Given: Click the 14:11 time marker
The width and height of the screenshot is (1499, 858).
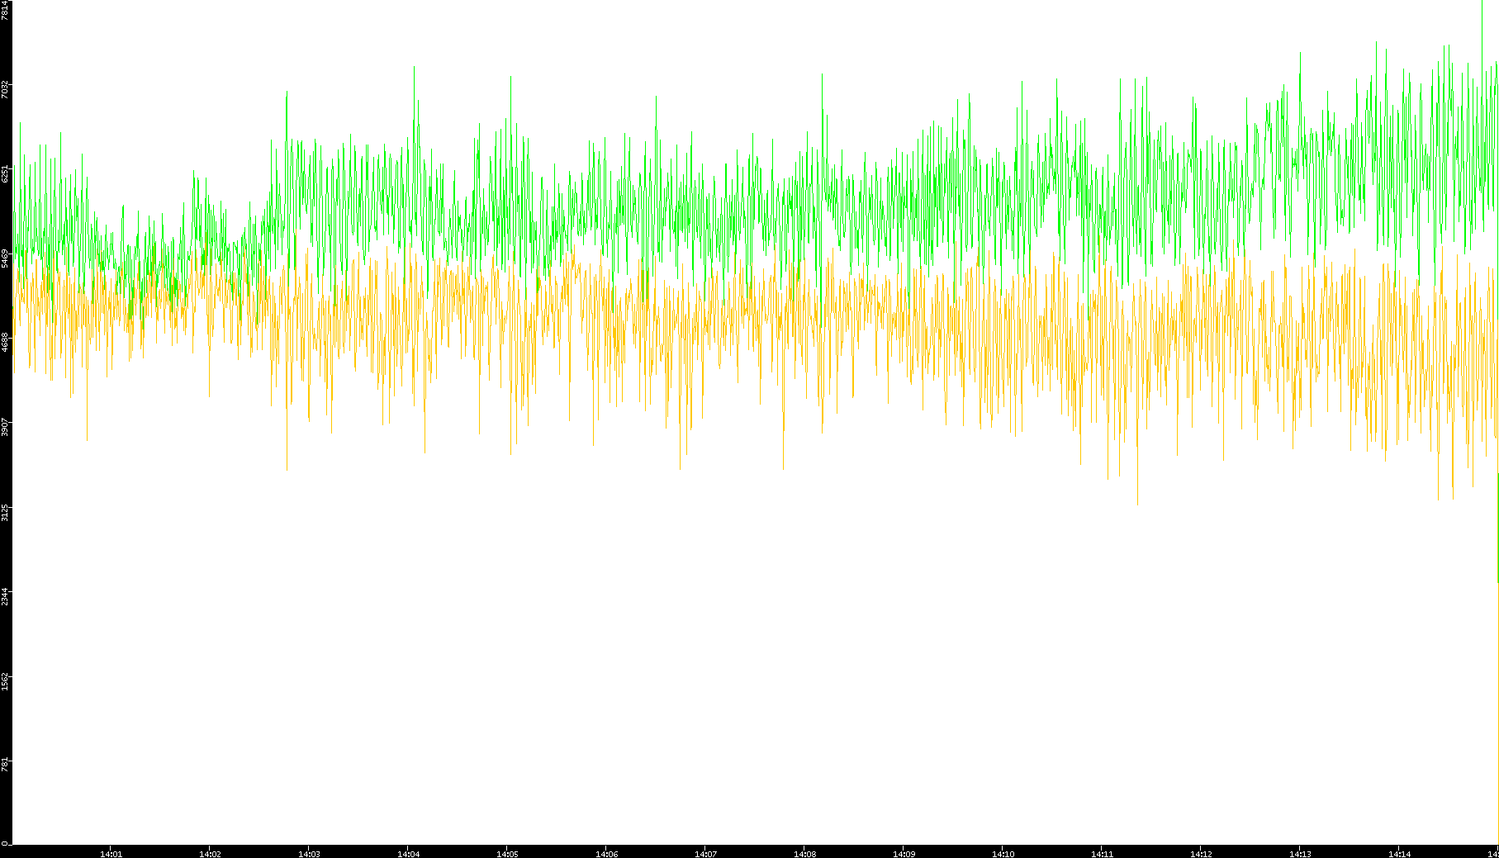Looking at the screenshot, I should (1102, 853).
